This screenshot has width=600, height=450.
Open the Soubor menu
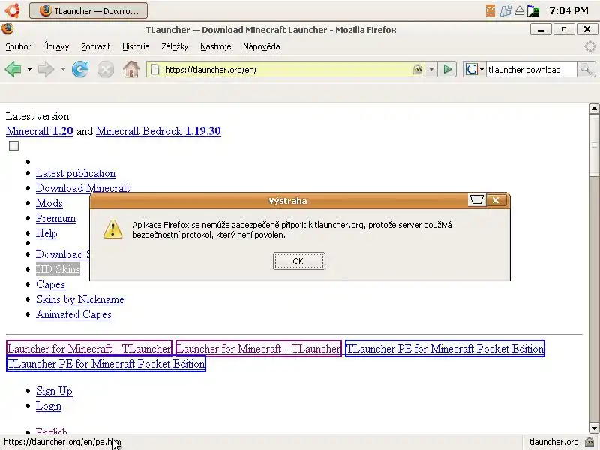pyautogui.click(x=18, y=46)
